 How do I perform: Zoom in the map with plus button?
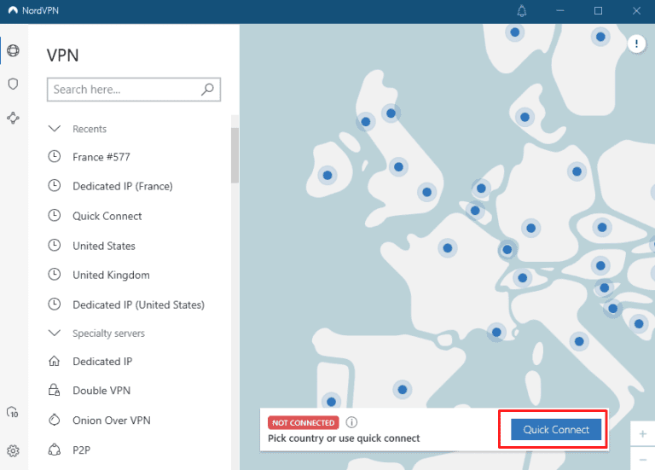point(642,433)
